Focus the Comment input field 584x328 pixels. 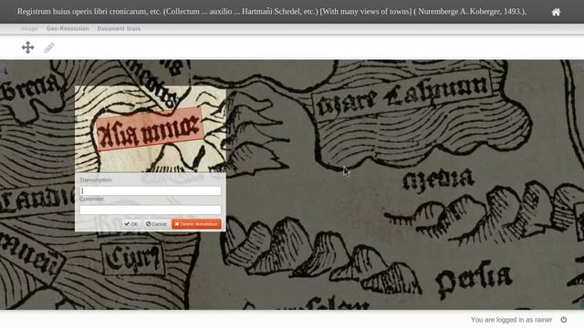[x=150, y=210]
